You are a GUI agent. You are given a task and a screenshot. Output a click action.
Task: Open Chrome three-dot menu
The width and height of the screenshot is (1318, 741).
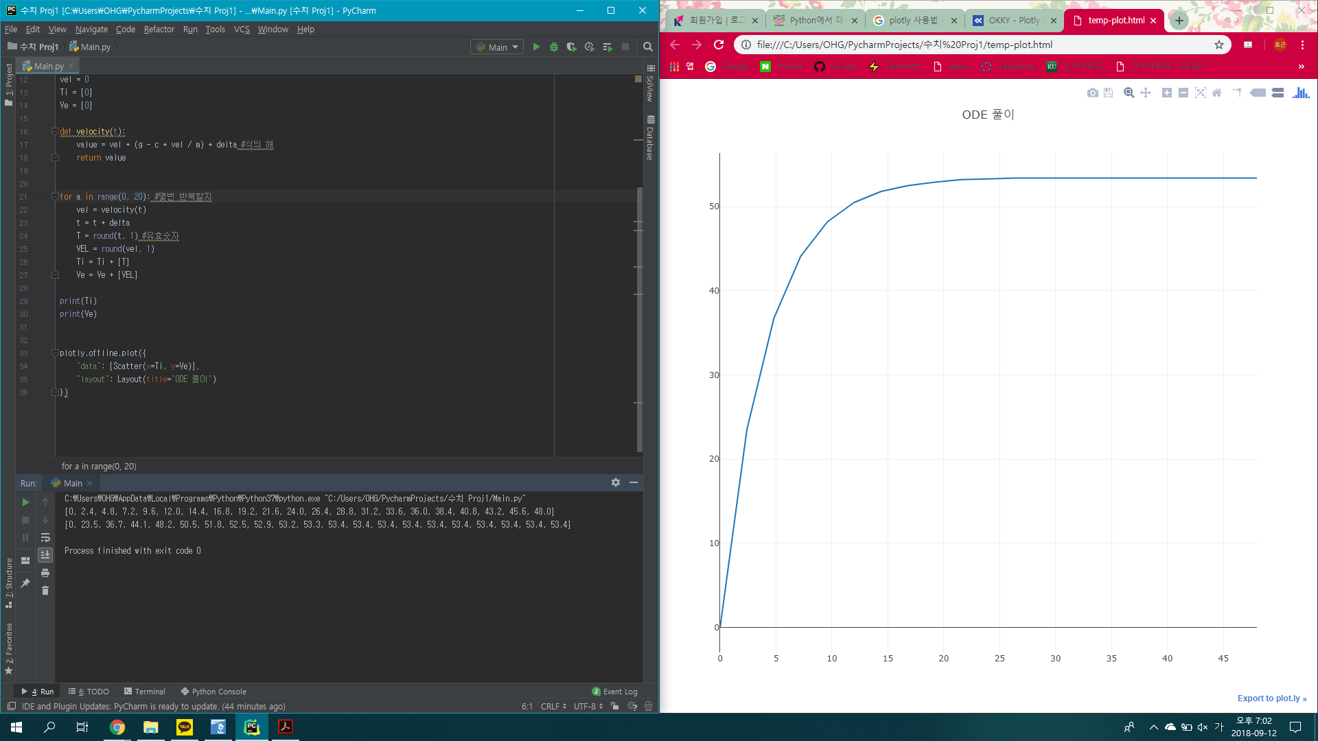(1302, 45)
